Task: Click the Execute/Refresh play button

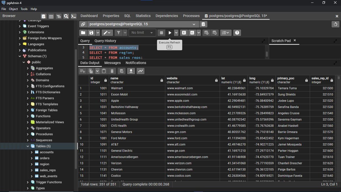Action: (170, 33)
